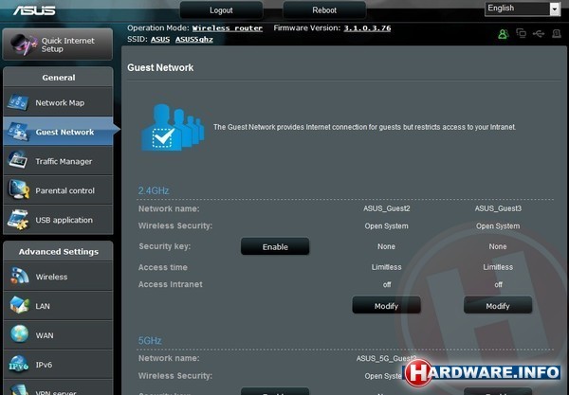This screenshot has width=569, height=395.
Task: Open Network Map menu item
Action: [x=58, y=102]
